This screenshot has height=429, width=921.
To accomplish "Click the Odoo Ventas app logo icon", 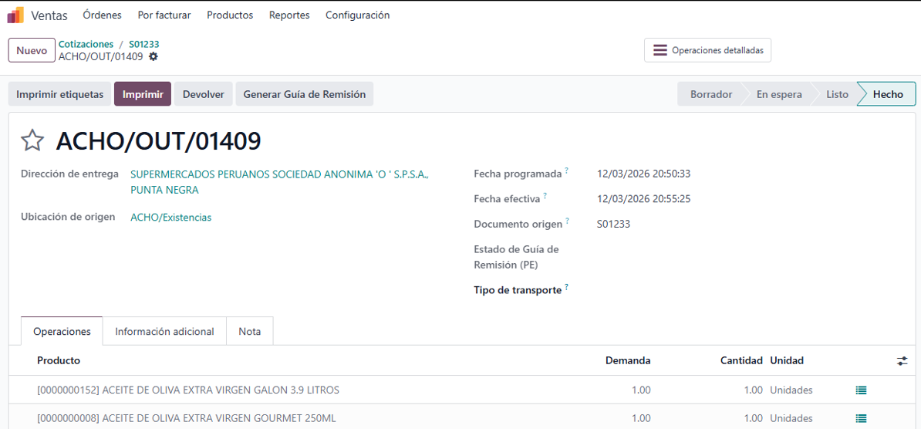I will point(15,15).
